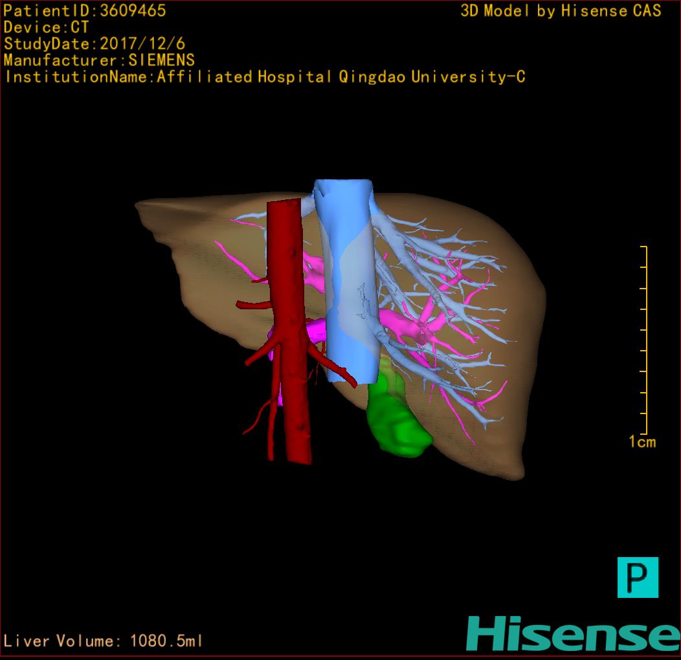
Task: Click the dark red aorta vessel
Action: [x=289, y=330]
